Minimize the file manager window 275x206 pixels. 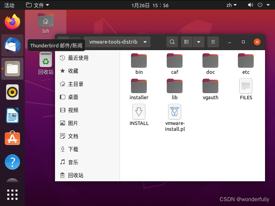tap(230, 42)
